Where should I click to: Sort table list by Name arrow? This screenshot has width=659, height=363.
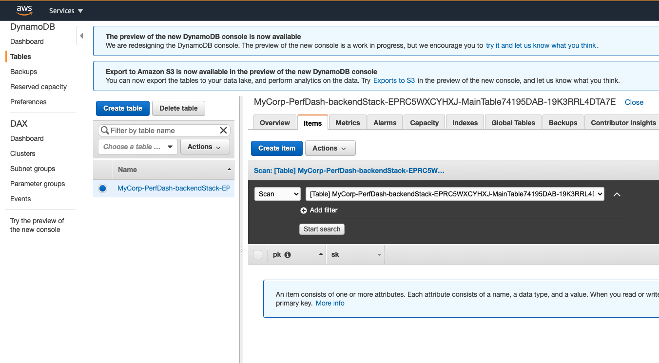[x=229, y=170]
